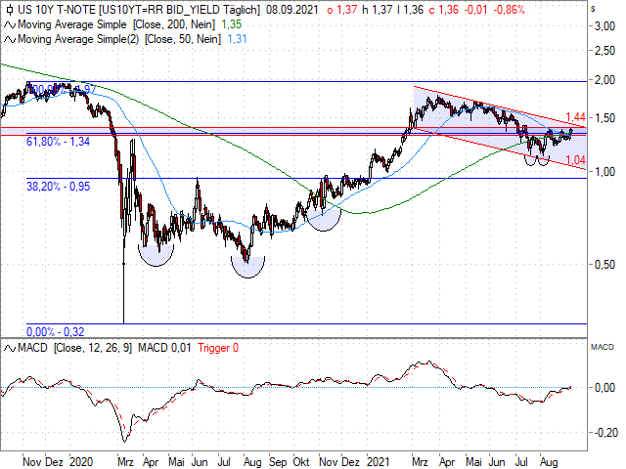Click the candlestick icon beside US 10Y T-NOTE
This screenshot has width=626, height=469.
(9, 9)
